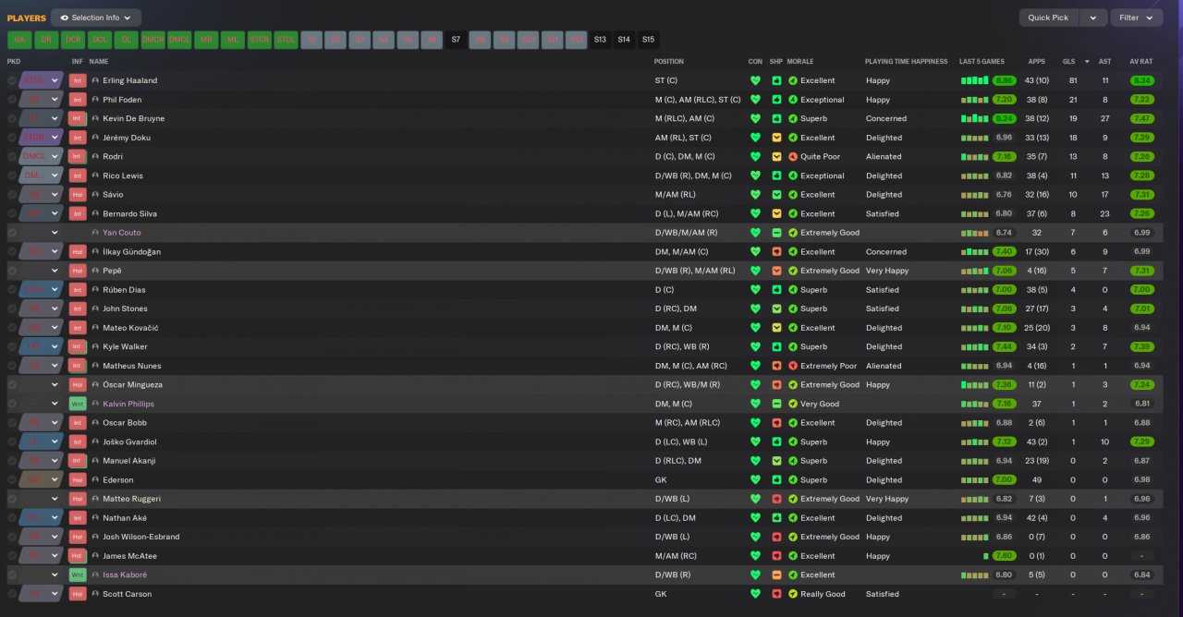Sort by the PLAYING TIME HAPPINESS header
The height and width of the screenshot is (617, 1183).
(906, 62)
